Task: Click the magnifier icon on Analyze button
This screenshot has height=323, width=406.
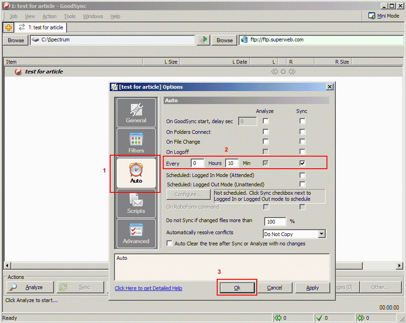Action: coord(13,287)
